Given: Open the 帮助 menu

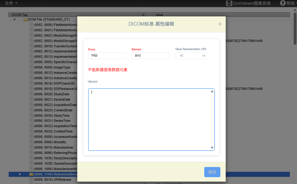Looking at the screenshot, I should click(x=290, y=3).
